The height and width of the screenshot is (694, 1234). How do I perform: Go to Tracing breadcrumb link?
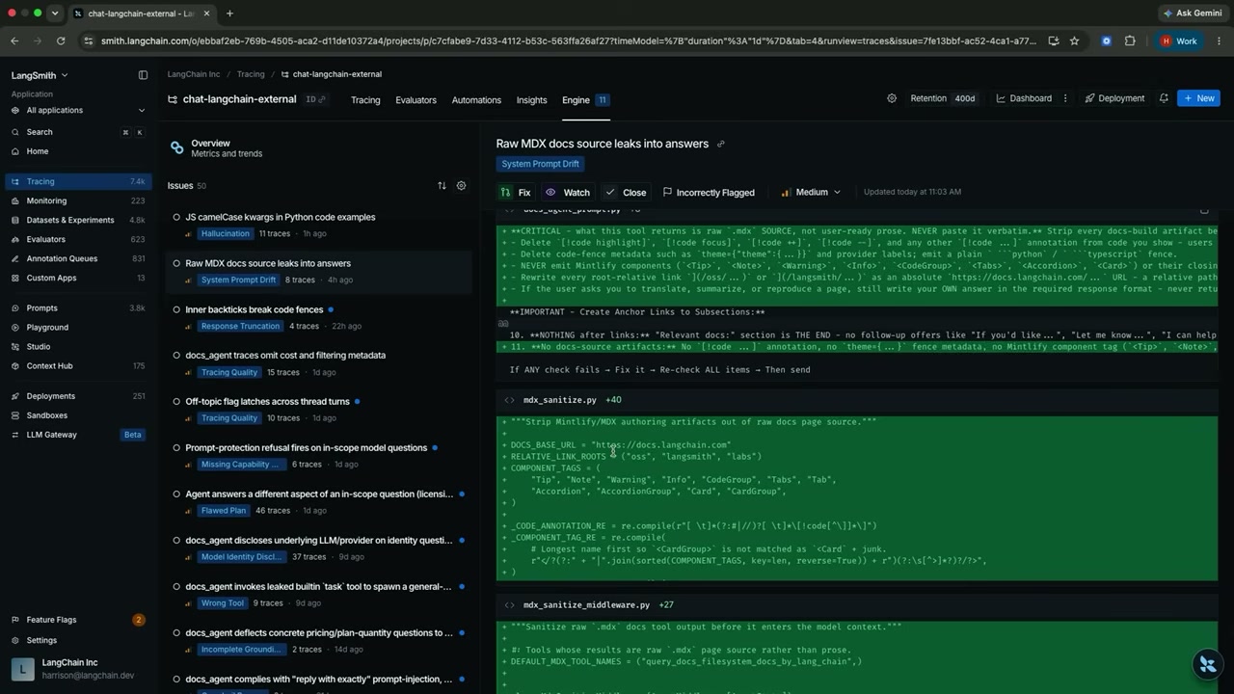pos(251,74)
